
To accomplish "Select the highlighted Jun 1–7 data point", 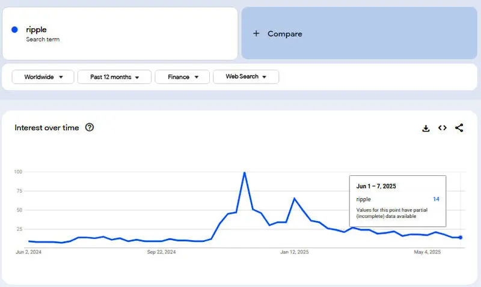I will point(461,237).
